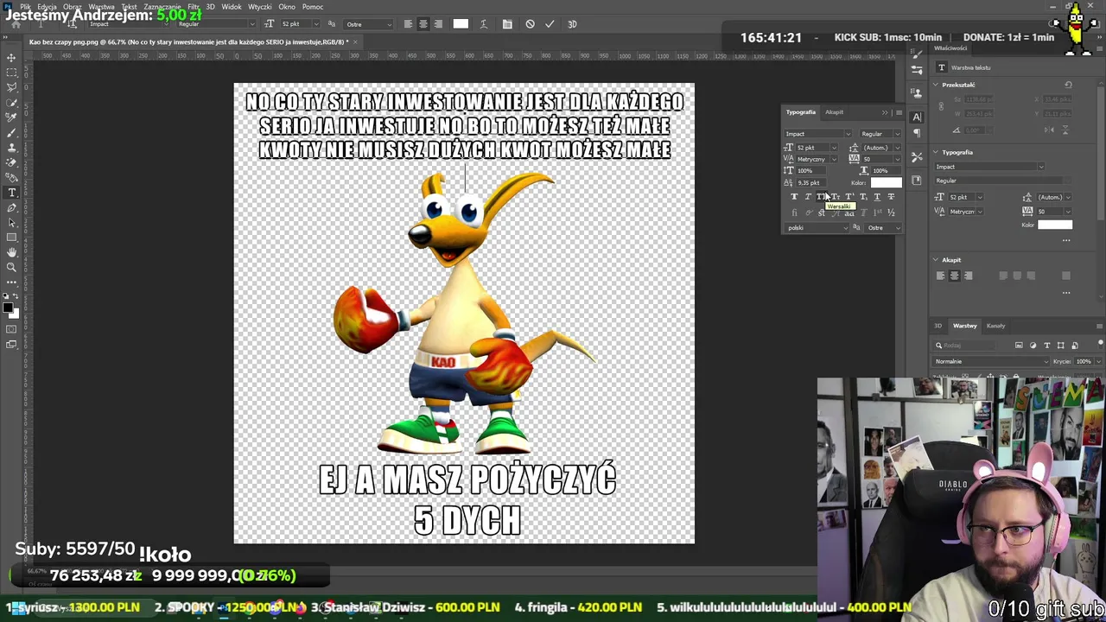Open the Warstwa menu
The height and width of the screenshot is (622, 1106).
click(101, 7)
